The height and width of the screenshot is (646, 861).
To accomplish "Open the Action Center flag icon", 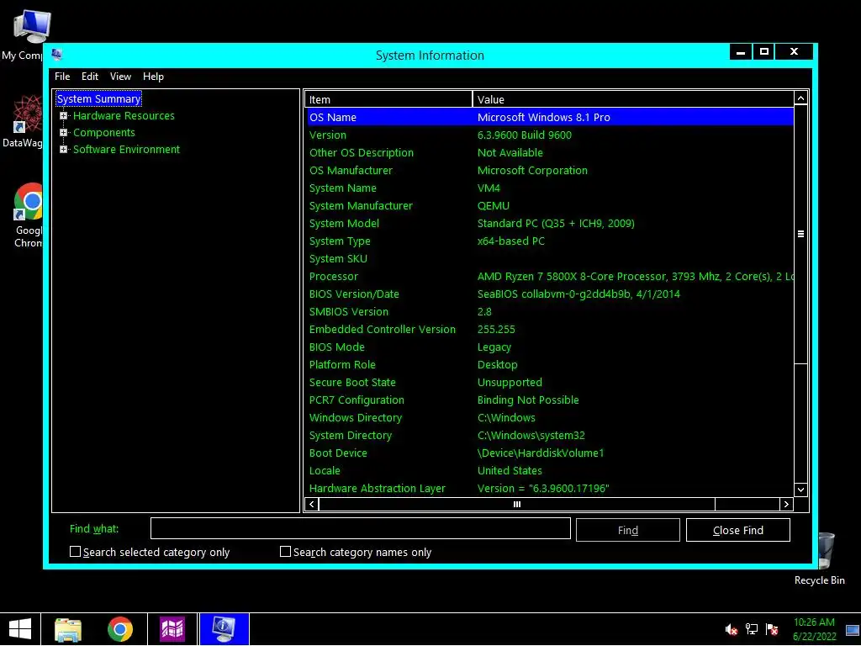I will coord(772,629).
